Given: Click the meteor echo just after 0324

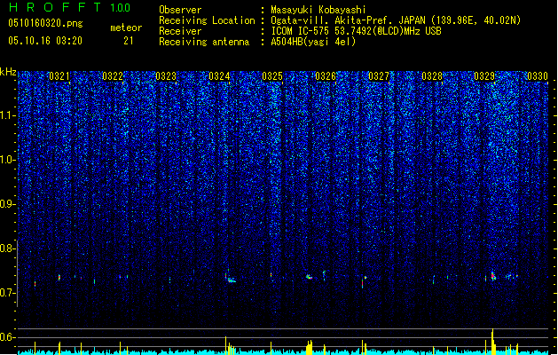Looking at the screenshot, I should [x=232, y=280].
